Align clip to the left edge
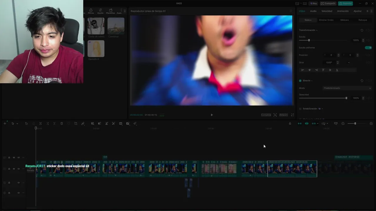 (x=303, y=70)
